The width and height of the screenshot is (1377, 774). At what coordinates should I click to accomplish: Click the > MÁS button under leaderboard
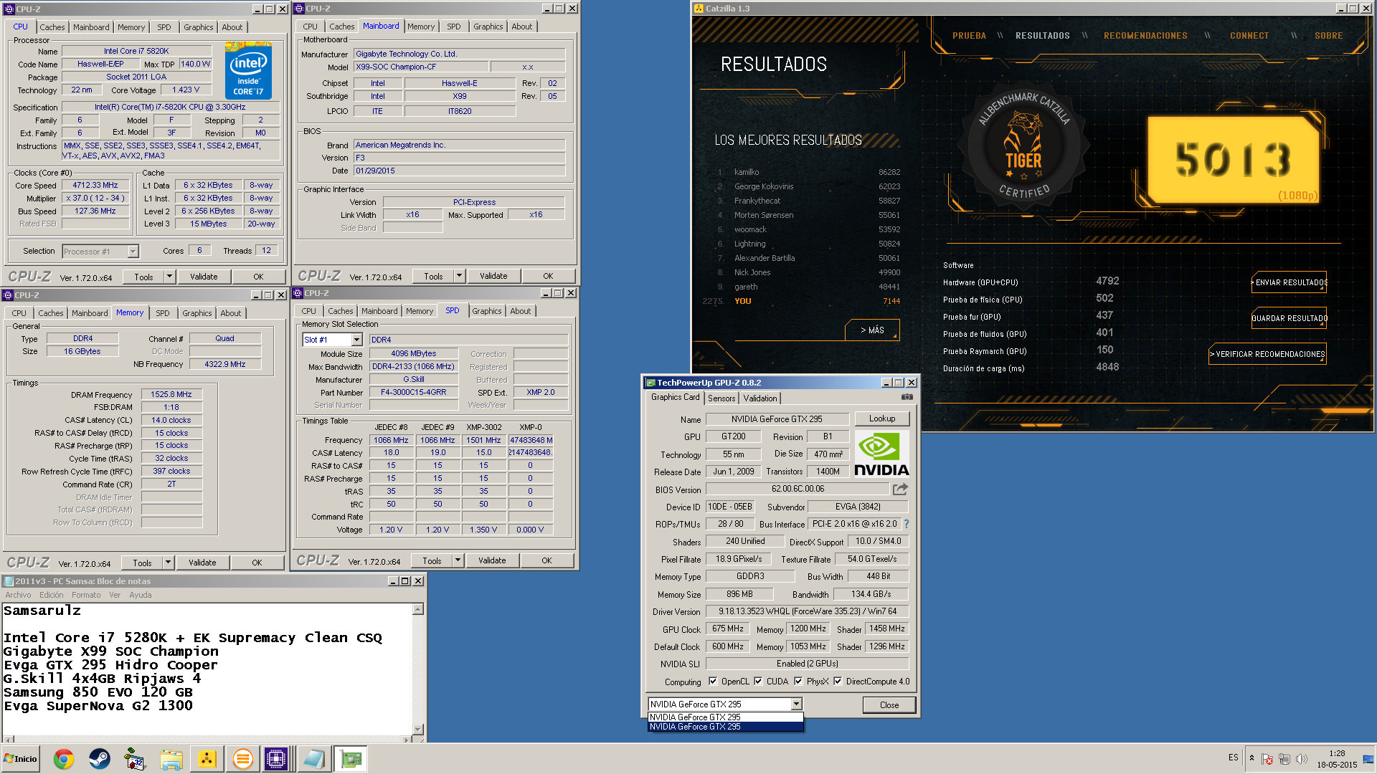pyautogui.click(x=873, y=330)
